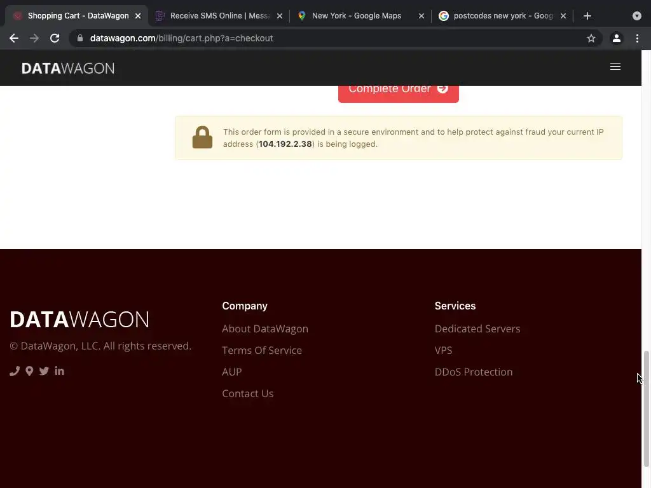Click the browser back arrow
Viewport: 651px width, 488px height.
coord(14,38)
